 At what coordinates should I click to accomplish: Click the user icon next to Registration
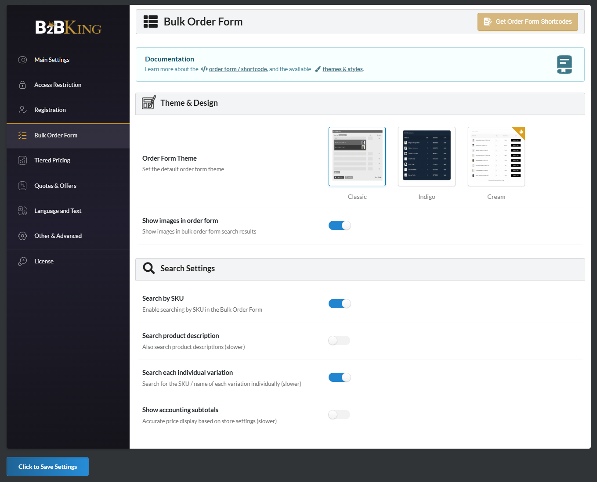click(22, 110)
